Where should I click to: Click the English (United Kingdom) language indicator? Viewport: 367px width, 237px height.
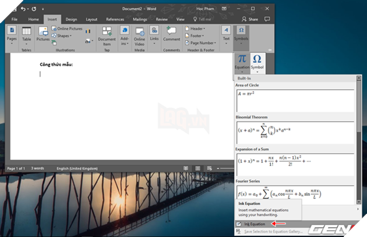coord(77,168)
